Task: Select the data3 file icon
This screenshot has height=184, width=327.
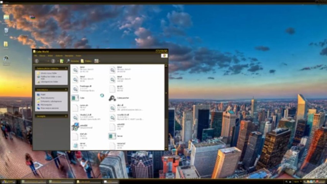Action: pos(75,79)
